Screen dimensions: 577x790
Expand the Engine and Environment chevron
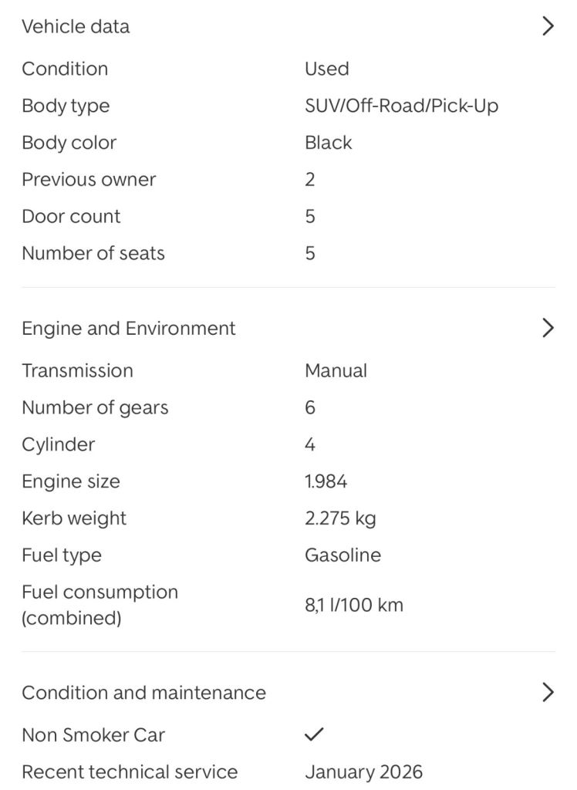coord(548,328)
